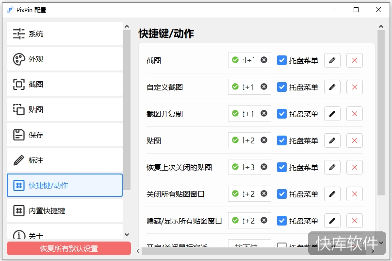Clear the hotkey for 贴图 row
Viewport: 392px width, 261px height.
point(264,140)
